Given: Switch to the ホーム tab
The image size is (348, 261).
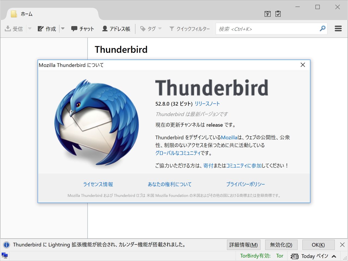Looking at the screenshot, I should (26, 14).
